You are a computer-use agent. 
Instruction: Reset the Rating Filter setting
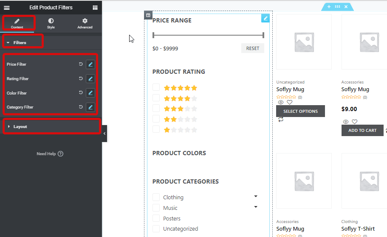[x=81, y=78]
